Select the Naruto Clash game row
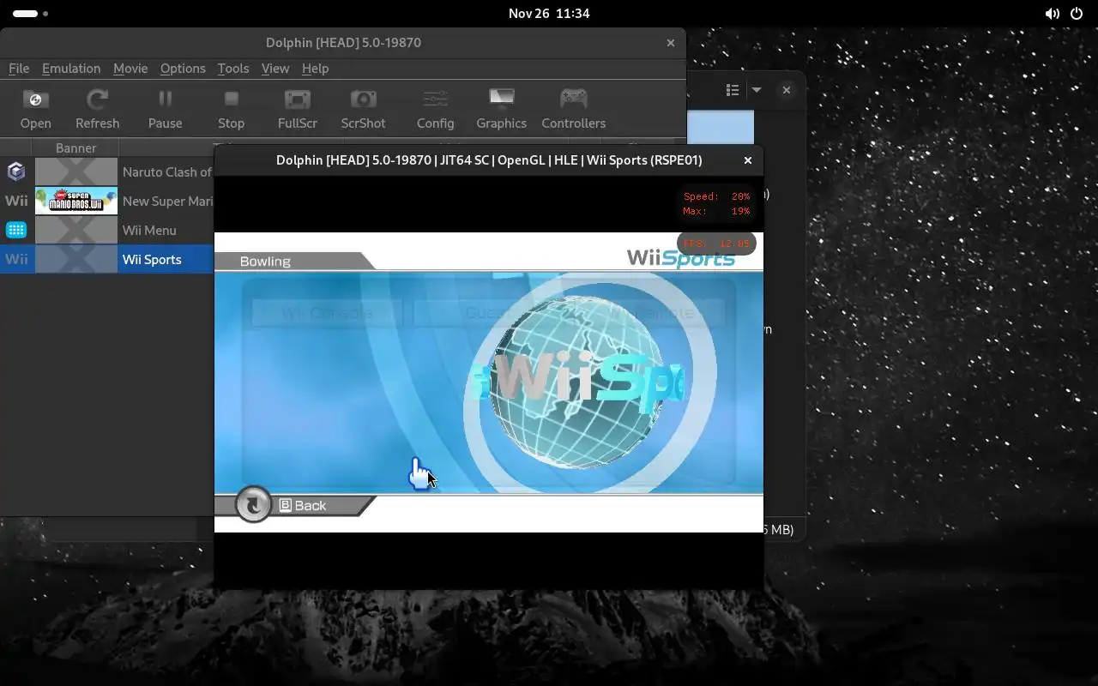Viewport: 1098px width, 686px height. [107, 171]
